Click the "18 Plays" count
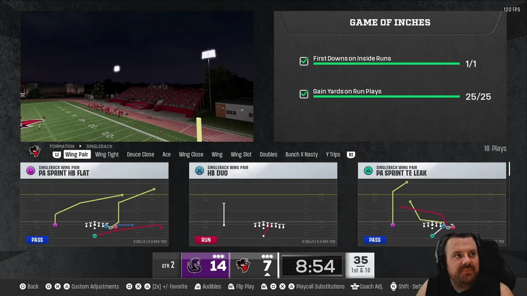Viewport: 527px width, 296px height. [x=495, y=148]
